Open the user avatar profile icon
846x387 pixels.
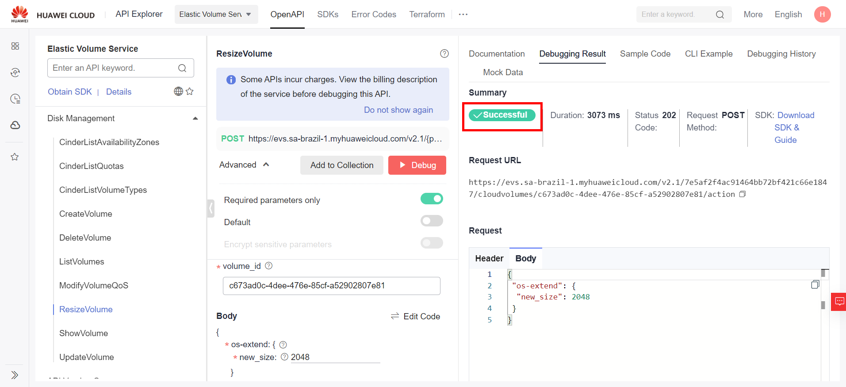coord(822,15)
